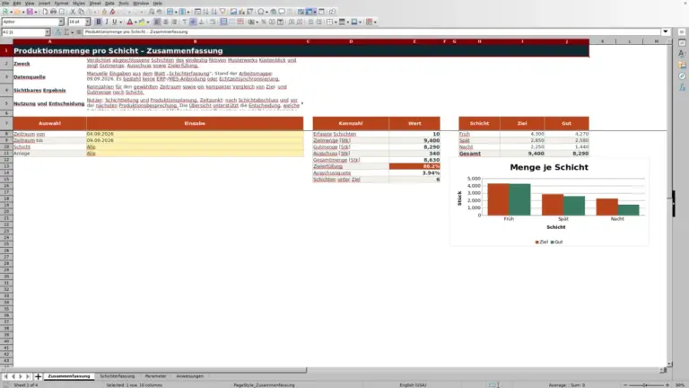Click the Insert comment icon
This screenshot has height=388, width=689.
[x=282, y=12]
